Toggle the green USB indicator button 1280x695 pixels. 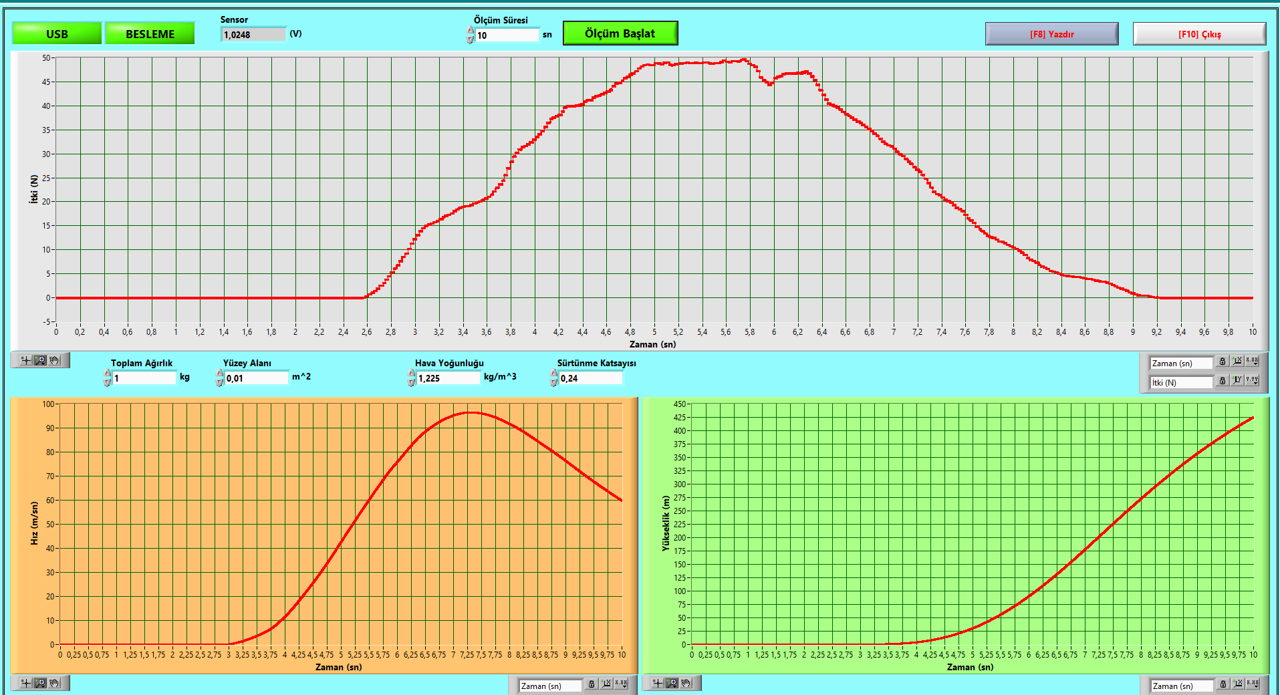57,33
